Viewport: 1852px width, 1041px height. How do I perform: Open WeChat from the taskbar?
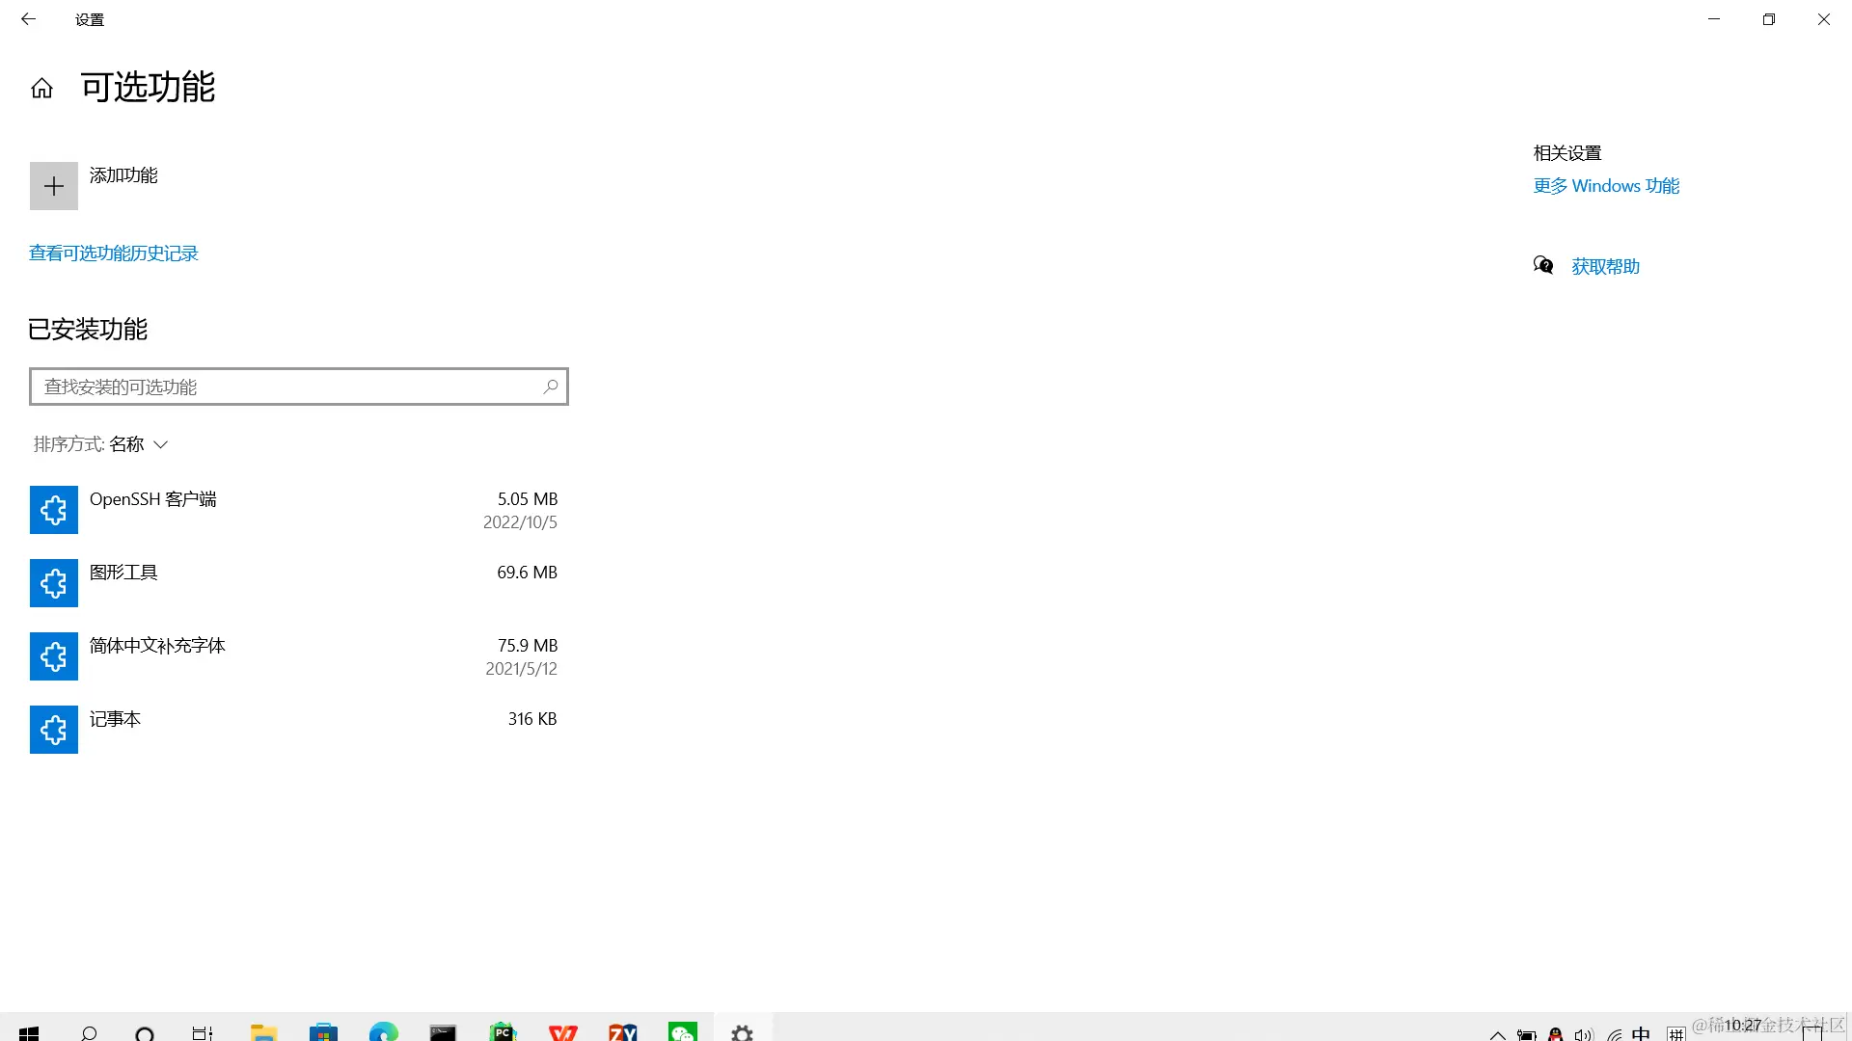(682, 1032)
